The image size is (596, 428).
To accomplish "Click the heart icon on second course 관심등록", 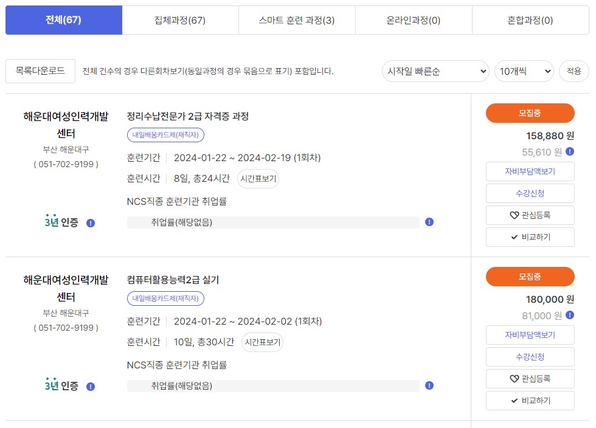I will click(515, 378).
